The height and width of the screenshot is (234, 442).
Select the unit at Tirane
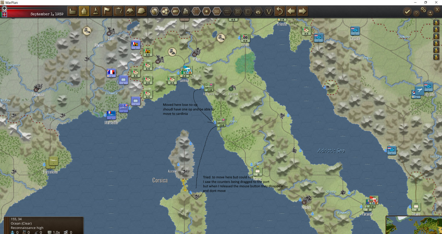coord(416,207)
